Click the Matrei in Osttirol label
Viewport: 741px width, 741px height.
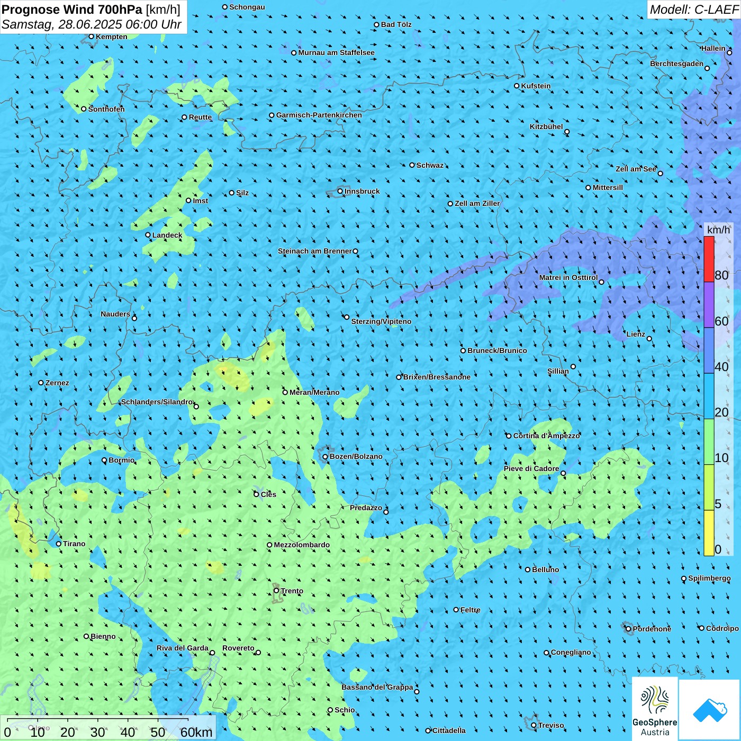tap(568, 278)
